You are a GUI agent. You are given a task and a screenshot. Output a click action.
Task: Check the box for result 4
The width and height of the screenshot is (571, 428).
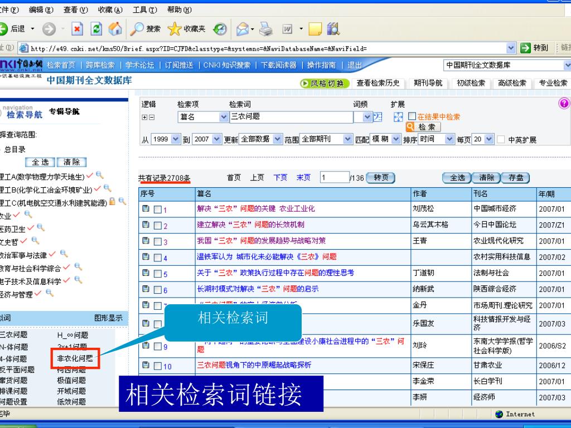(x=158, y=257)
